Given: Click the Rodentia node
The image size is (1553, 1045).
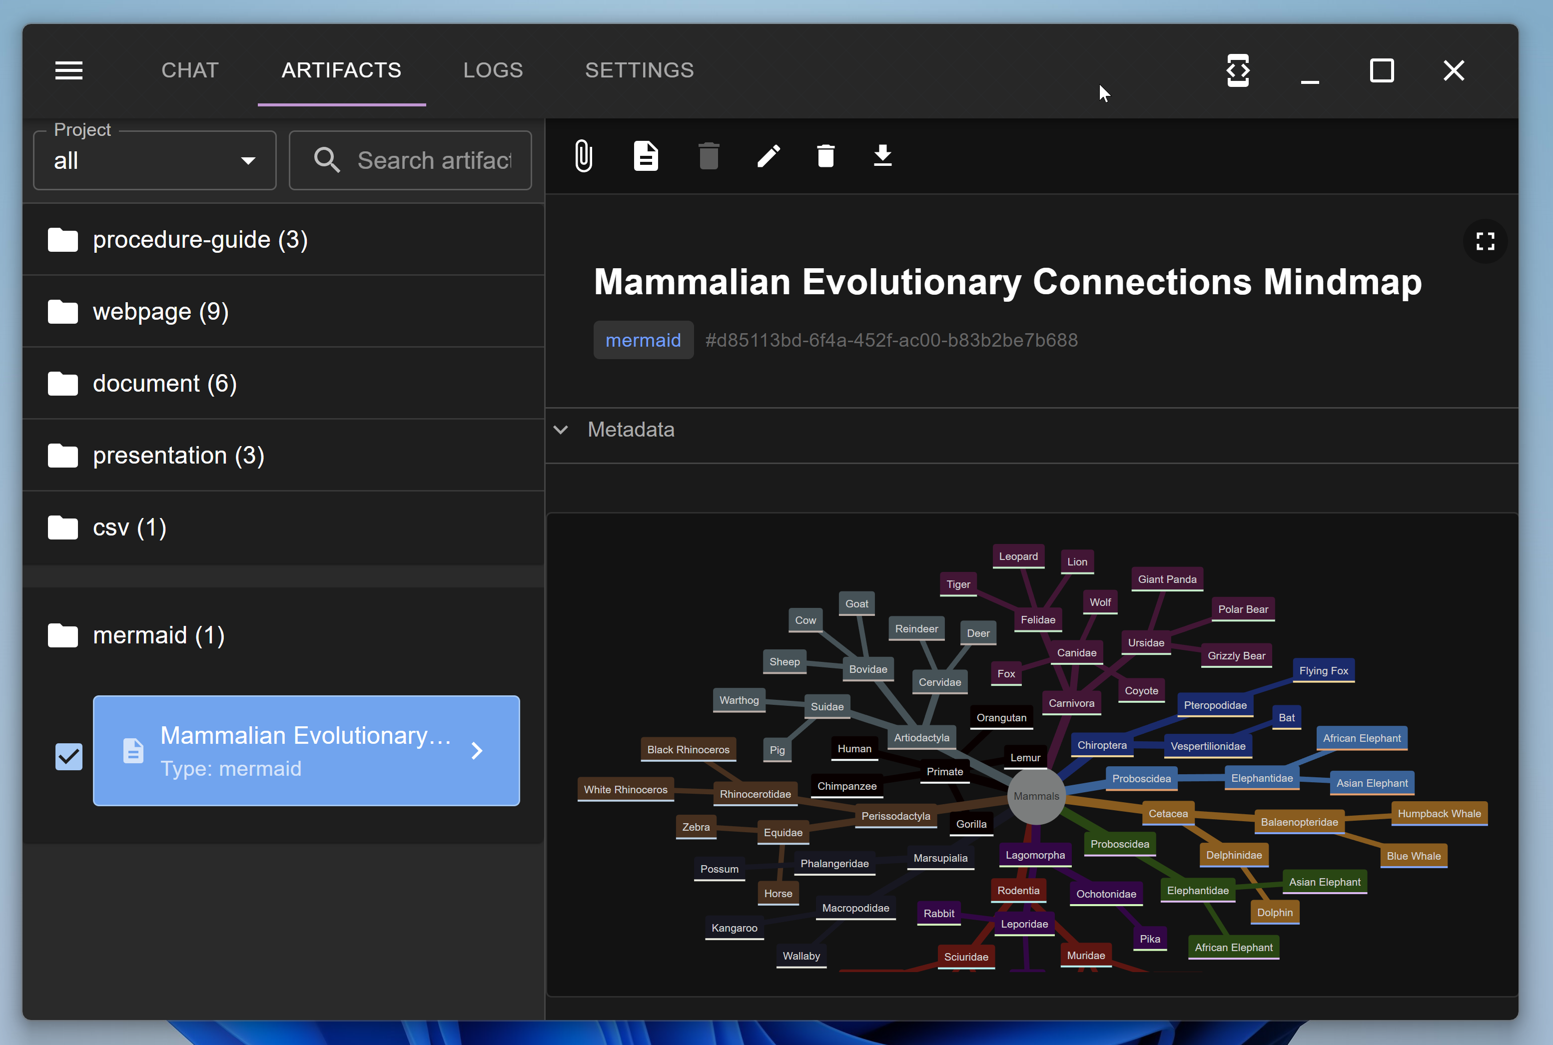Looking at the screenshot, I should coord(1018,890).
